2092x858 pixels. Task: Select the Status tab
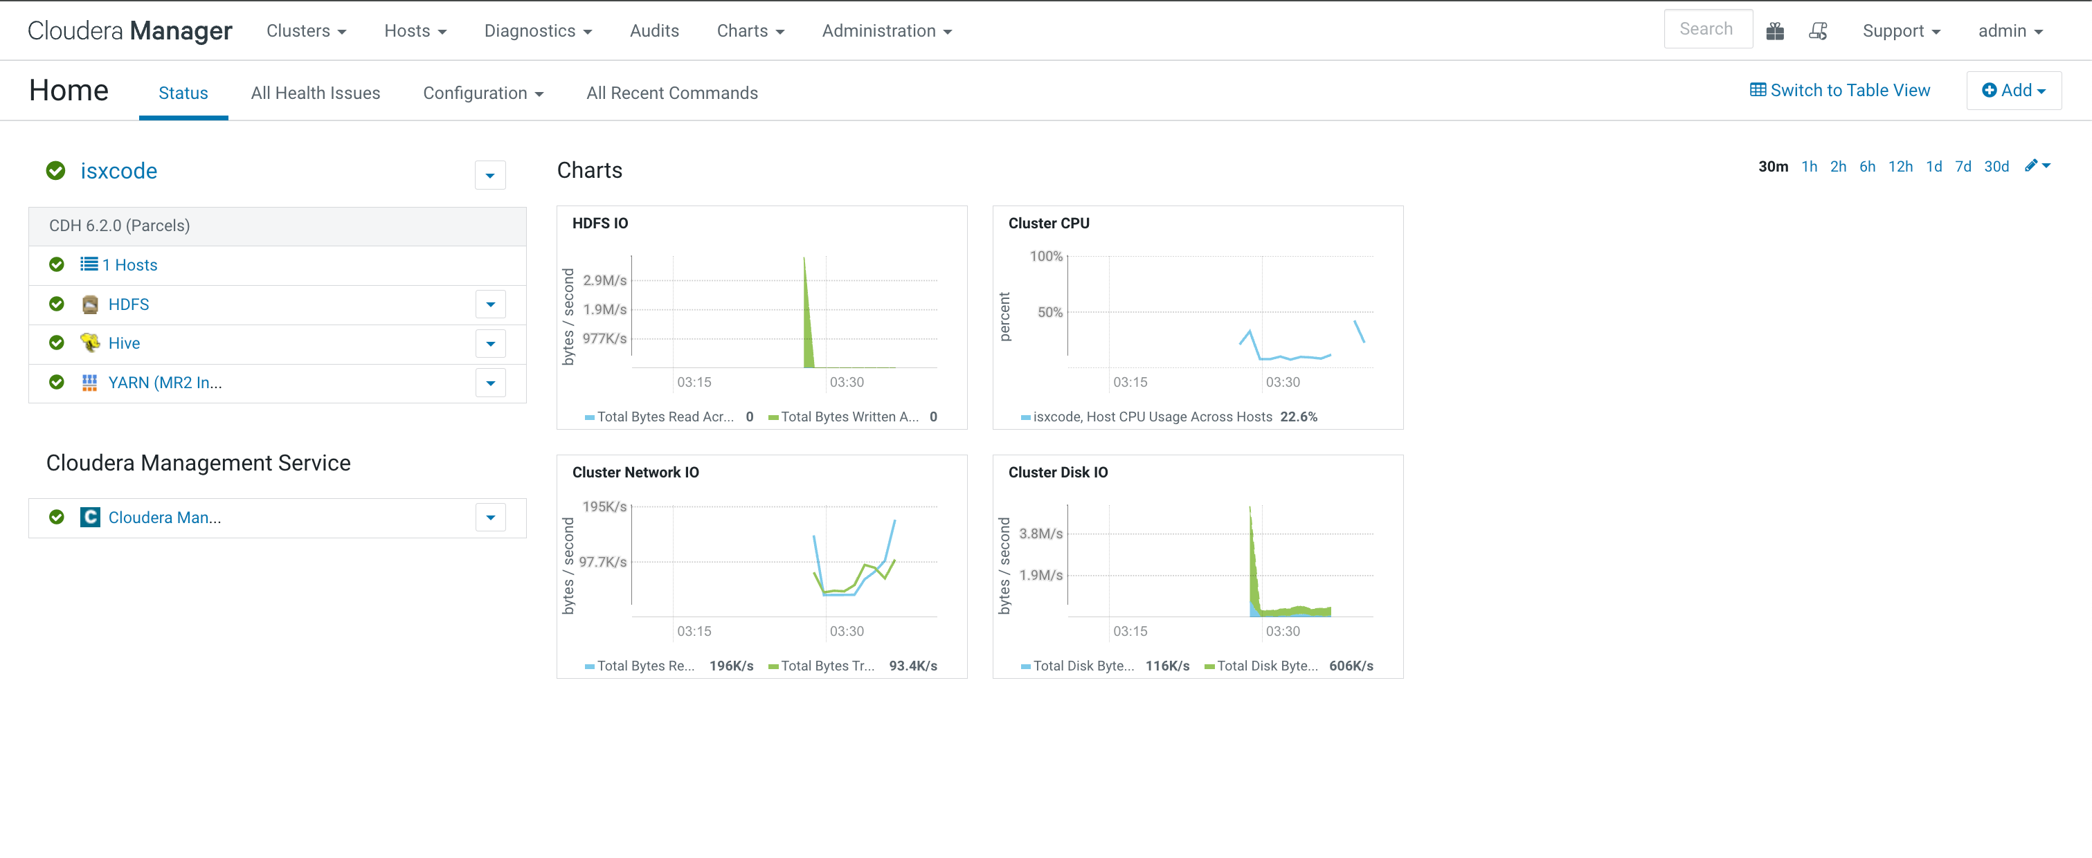(x=183, y=93)
